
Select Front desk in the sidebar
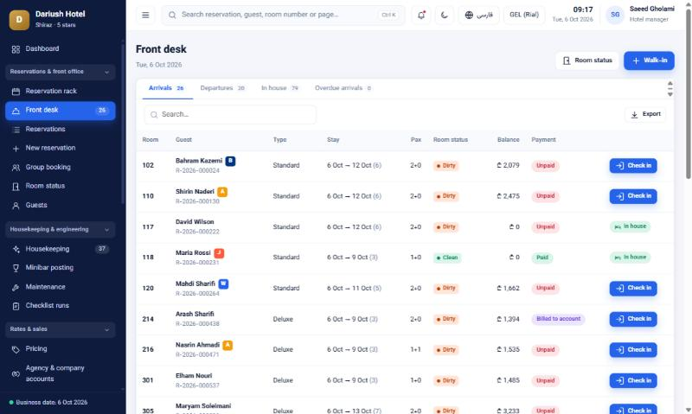(60, 111)
